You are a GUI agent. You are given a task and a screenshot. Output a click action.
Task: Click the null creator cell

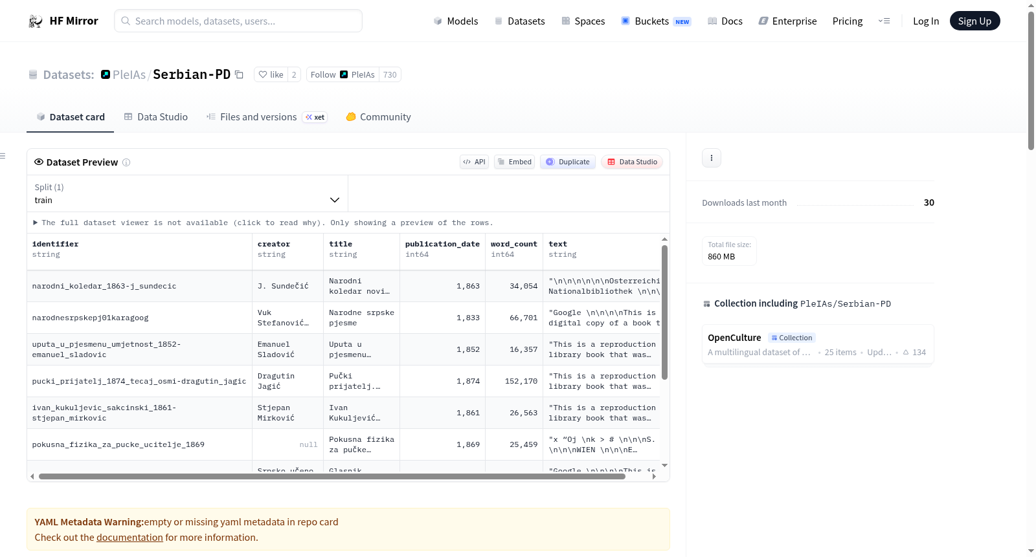click(287, 444)
